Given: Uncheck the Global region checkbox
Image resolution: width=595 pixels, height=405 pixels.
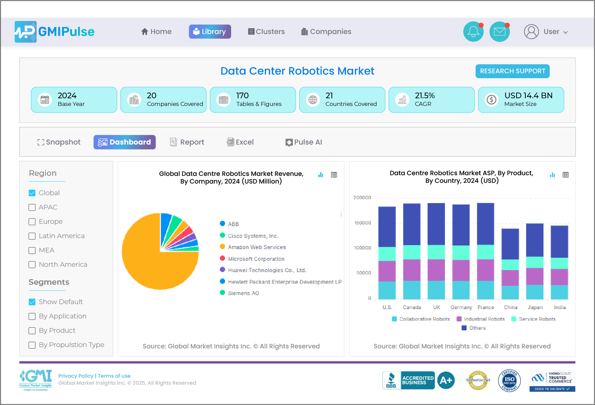Looking at the screenshot, I should click(32, 193).
